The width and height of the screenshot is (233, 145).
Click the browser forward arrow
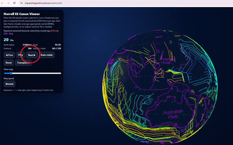[8, 3]
